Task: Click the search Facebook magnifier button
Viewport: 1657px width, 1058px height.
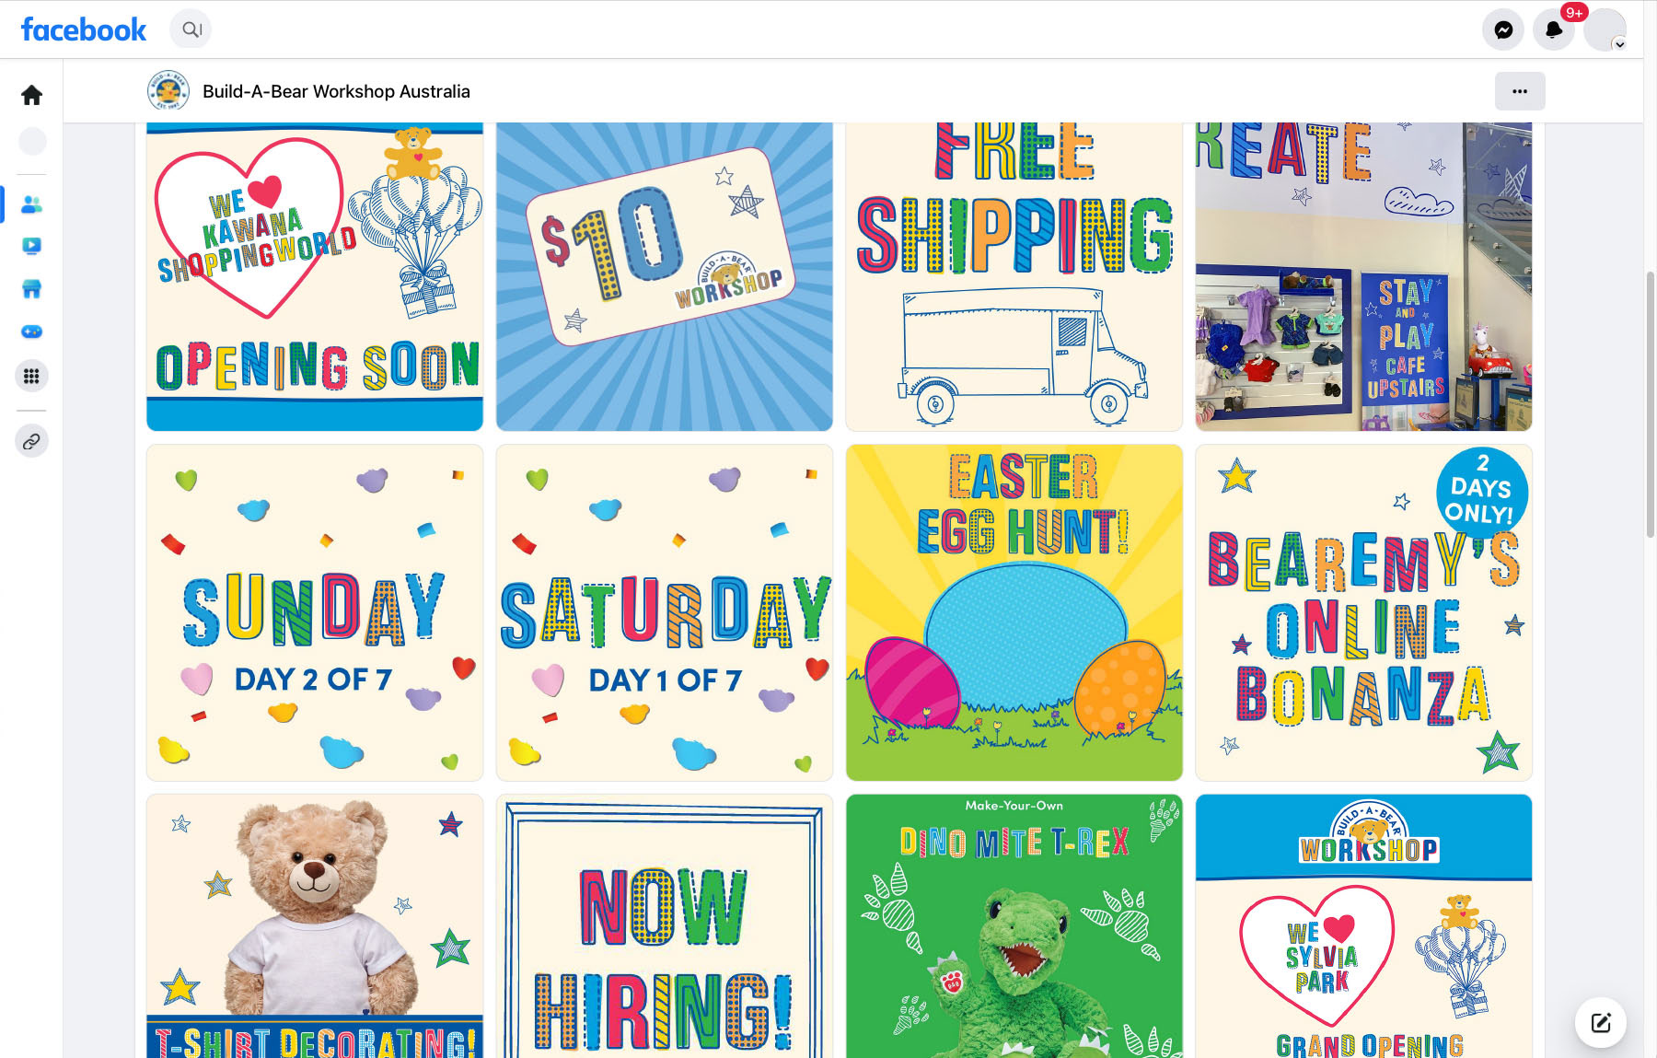Action: pyautogui.click(x=191, y=29)
